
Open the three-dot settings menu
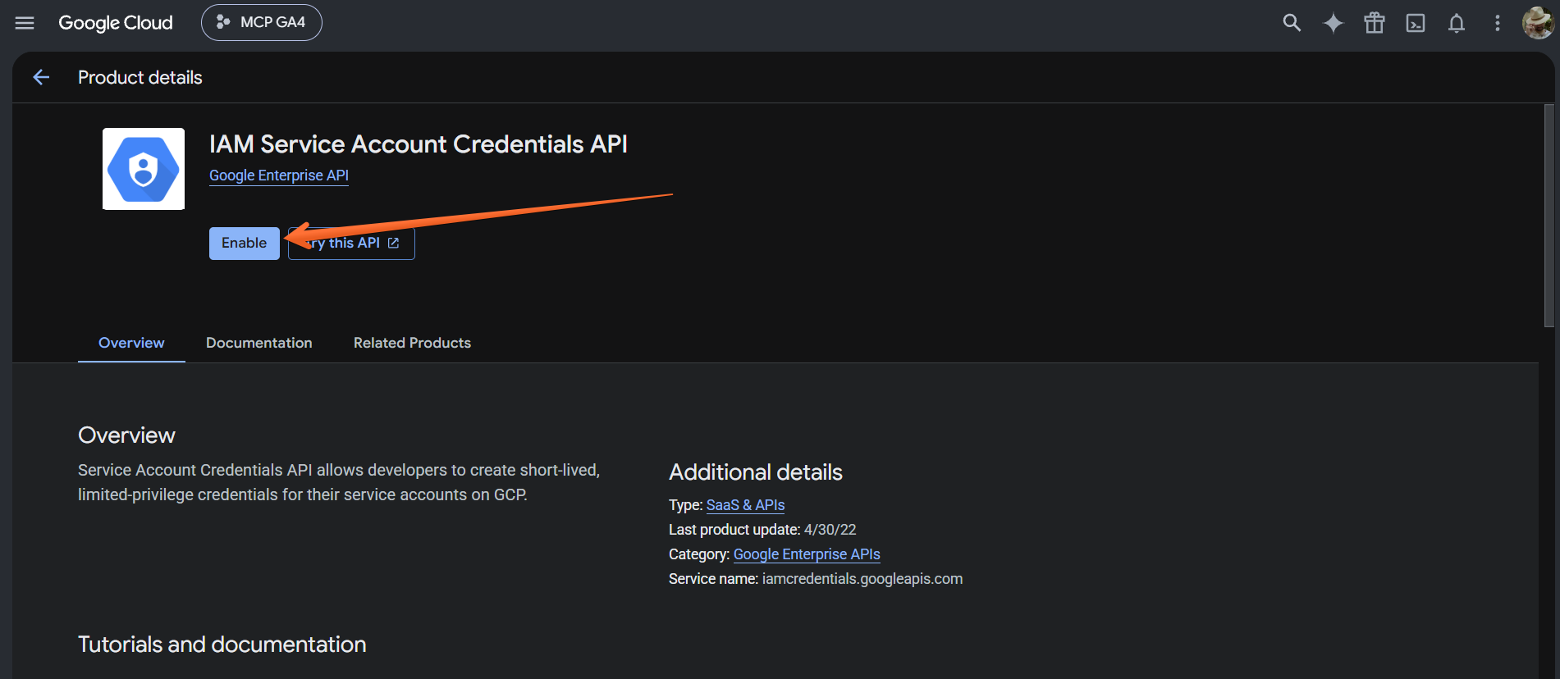[x=1498, y=23]
